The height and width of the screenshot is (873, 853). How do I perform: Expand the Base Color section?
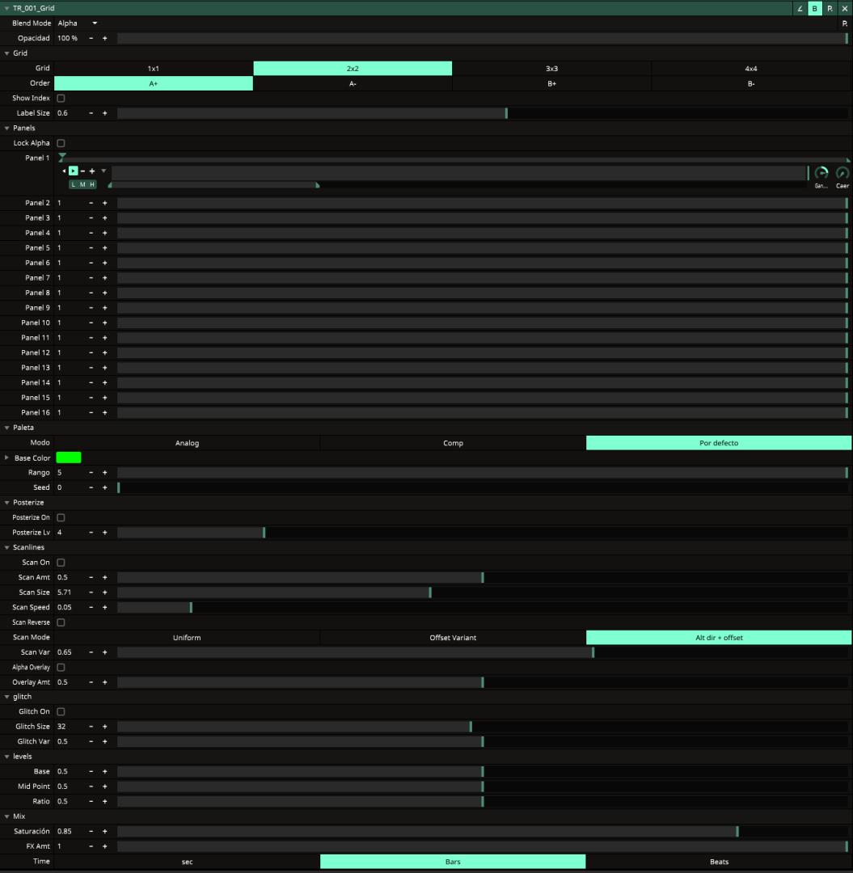click(x=7, y=458)
